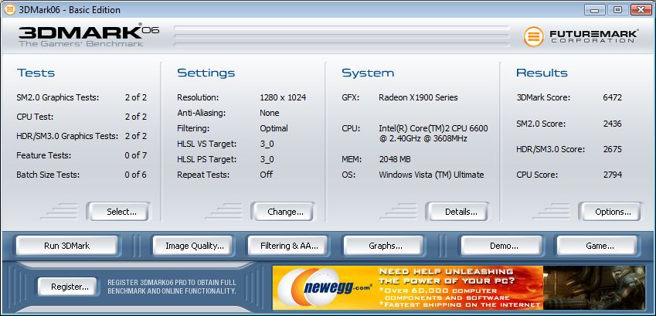656x316 pixels.
Task: Click the MEM value 2048 MB
Action: point(395,159)
